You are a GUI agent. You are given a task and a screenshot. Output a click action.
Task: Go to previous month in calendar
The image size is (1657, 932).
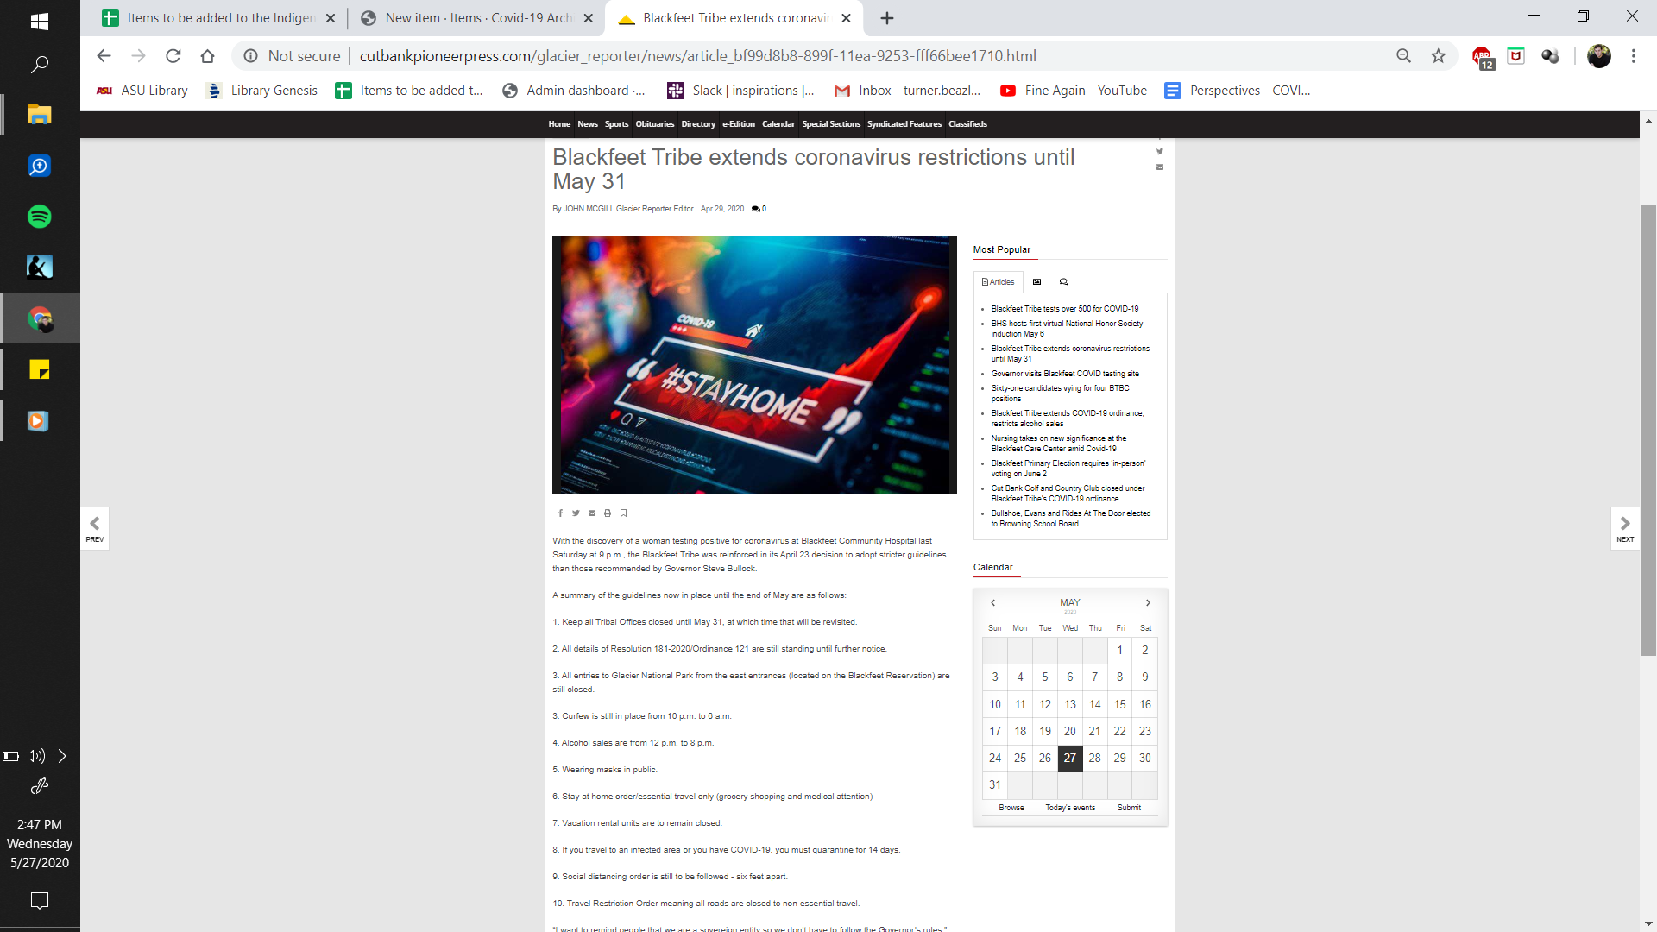click(993, 603)
